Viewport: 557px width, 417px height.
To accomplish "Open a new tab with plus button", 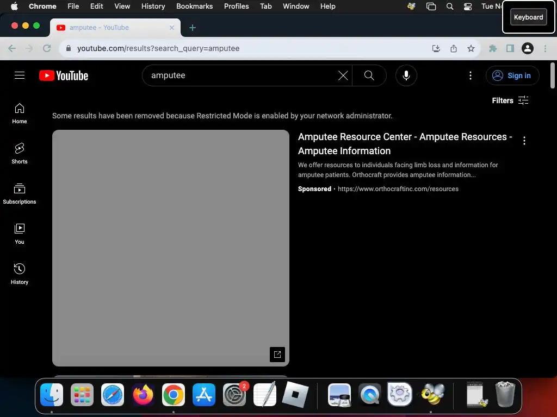I will coord(192,28).
